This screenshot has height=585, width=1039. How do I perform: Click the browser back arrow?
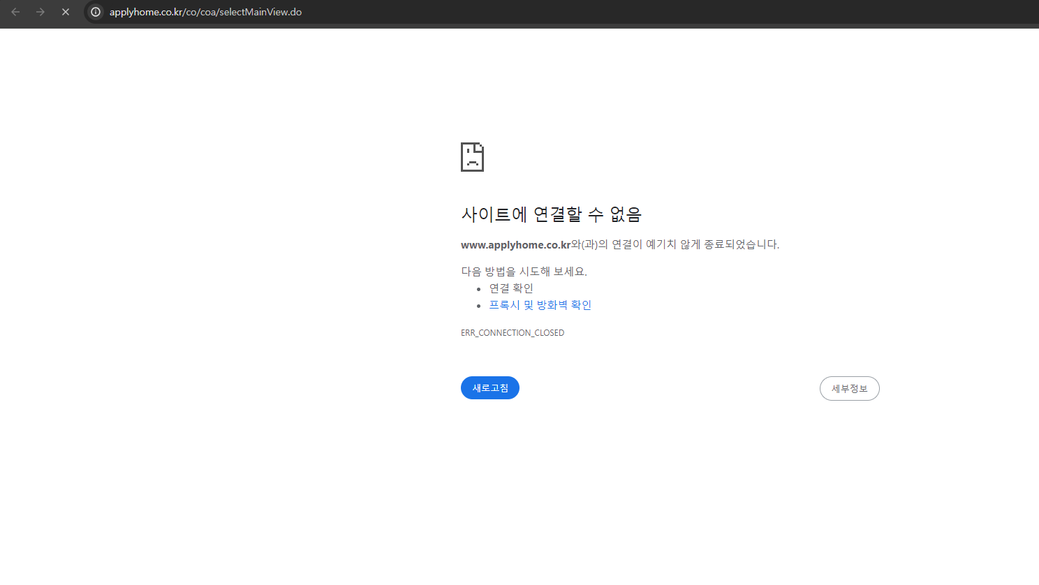[15, 12]
